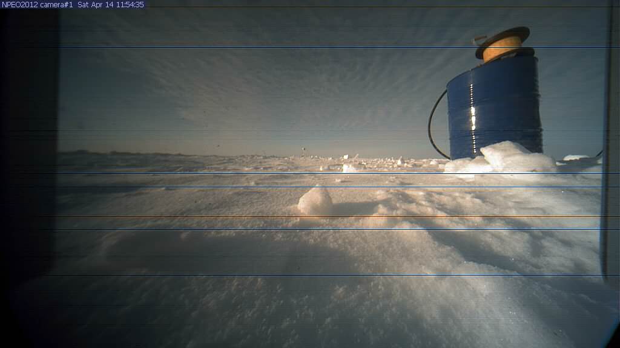Click the NPEO2012 camera#1 overlay label
The width and height of the screenshot is (620, 348).
pyautogui.click(x=38, y=4)
